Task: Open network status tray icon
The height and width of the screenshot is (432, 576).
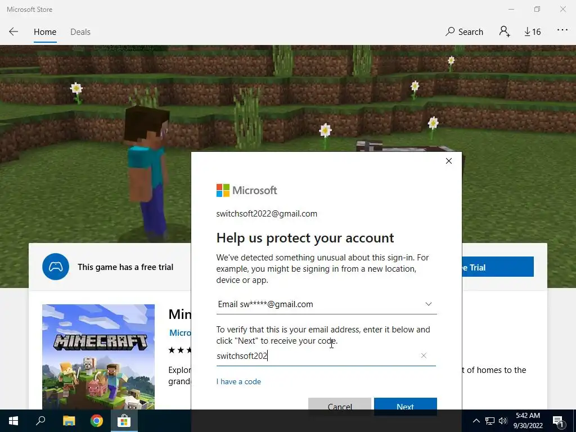Action: pos(490,421)
